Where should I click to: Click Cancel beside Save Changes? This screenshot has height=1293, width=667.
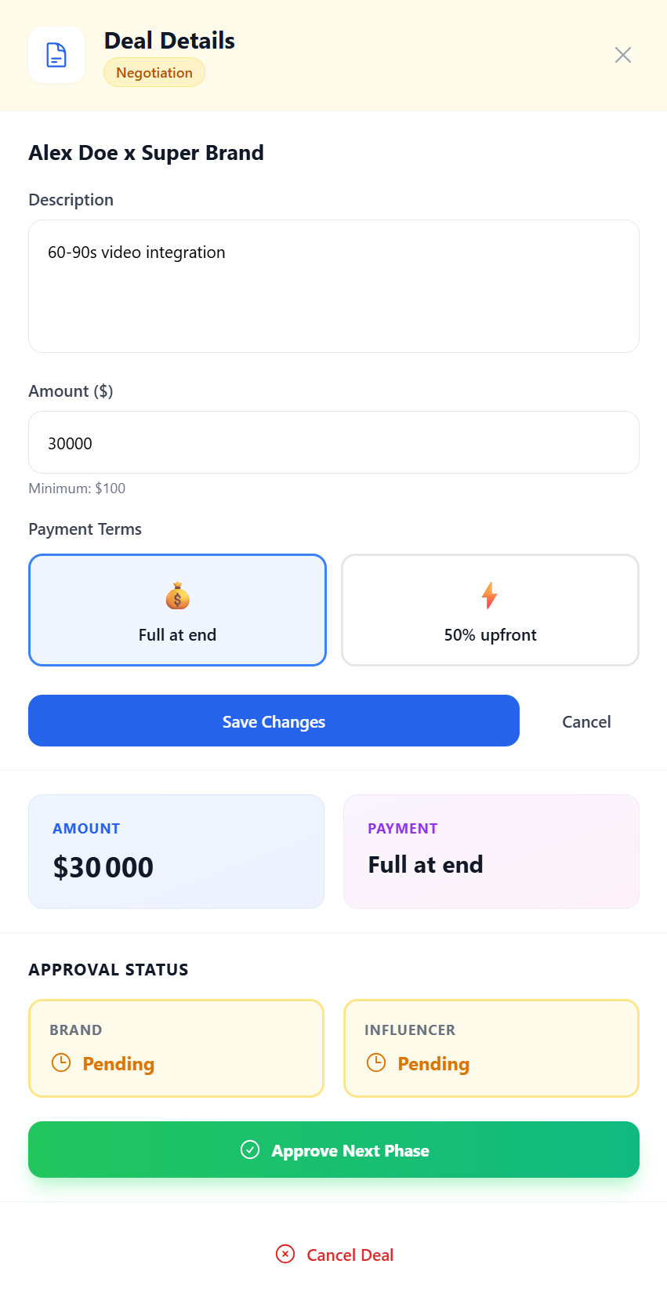tap(586, 721)
